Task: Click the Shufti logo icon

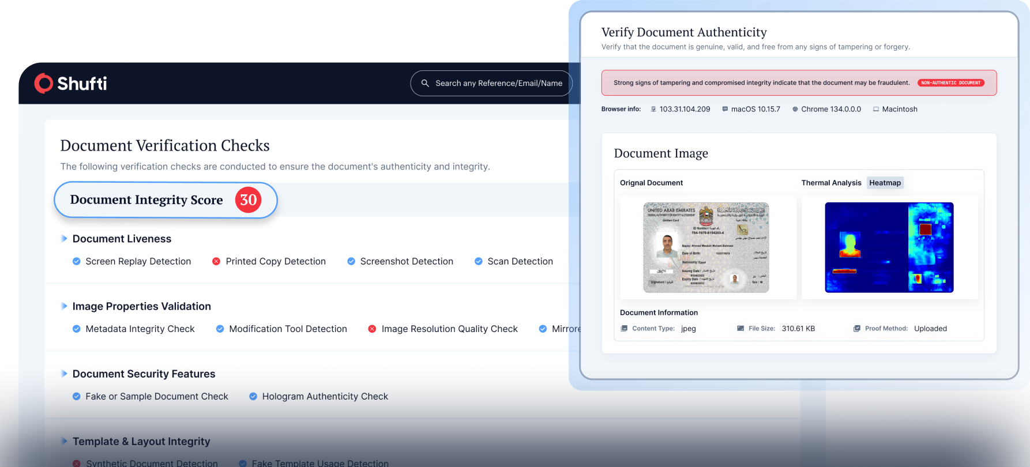Action: point(44,84)
